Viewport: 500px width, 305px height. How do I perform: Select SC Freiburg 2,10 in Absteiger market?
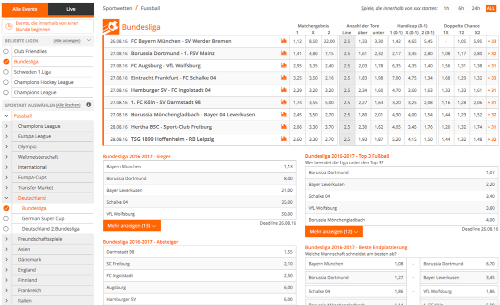click(x=199, y=264)
